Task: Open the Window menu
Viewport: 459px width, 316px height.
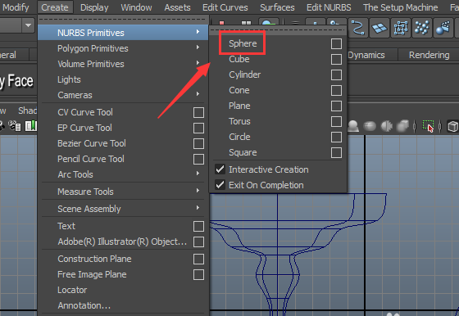Action: coord(136,7)
